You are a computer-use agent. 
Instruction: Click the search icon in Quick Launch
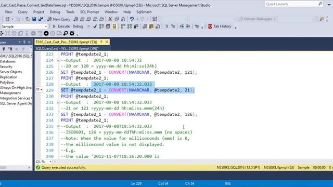(x=321, y=4)
